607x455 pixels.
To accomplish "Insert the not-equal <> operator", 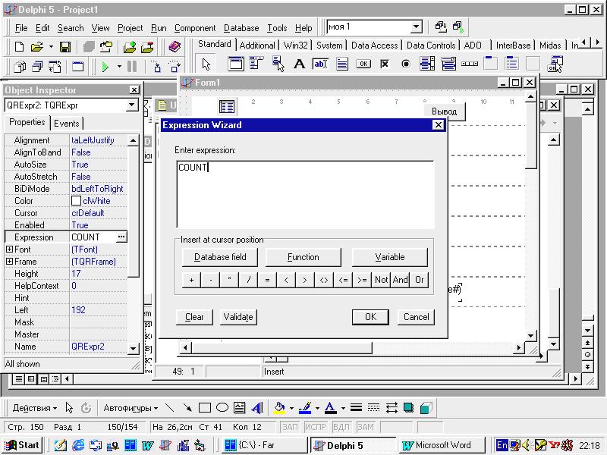I will [324, 280].
